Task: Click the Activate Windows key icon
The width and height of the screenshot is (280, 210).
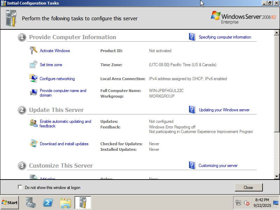Action: [x=33, y=50]
